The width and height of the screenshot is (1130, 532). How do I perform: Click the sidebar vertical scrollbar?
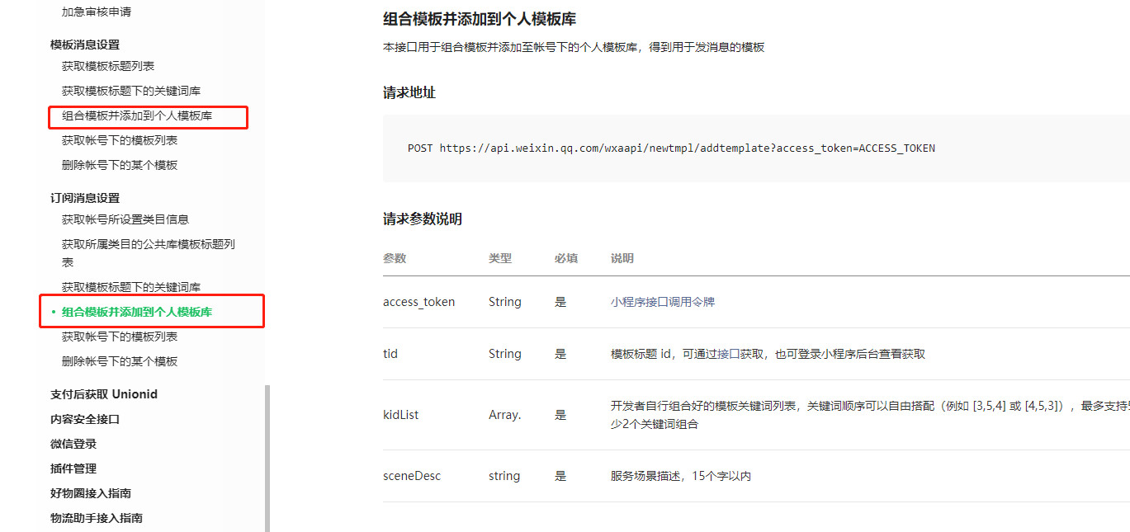tap(267, 459)
